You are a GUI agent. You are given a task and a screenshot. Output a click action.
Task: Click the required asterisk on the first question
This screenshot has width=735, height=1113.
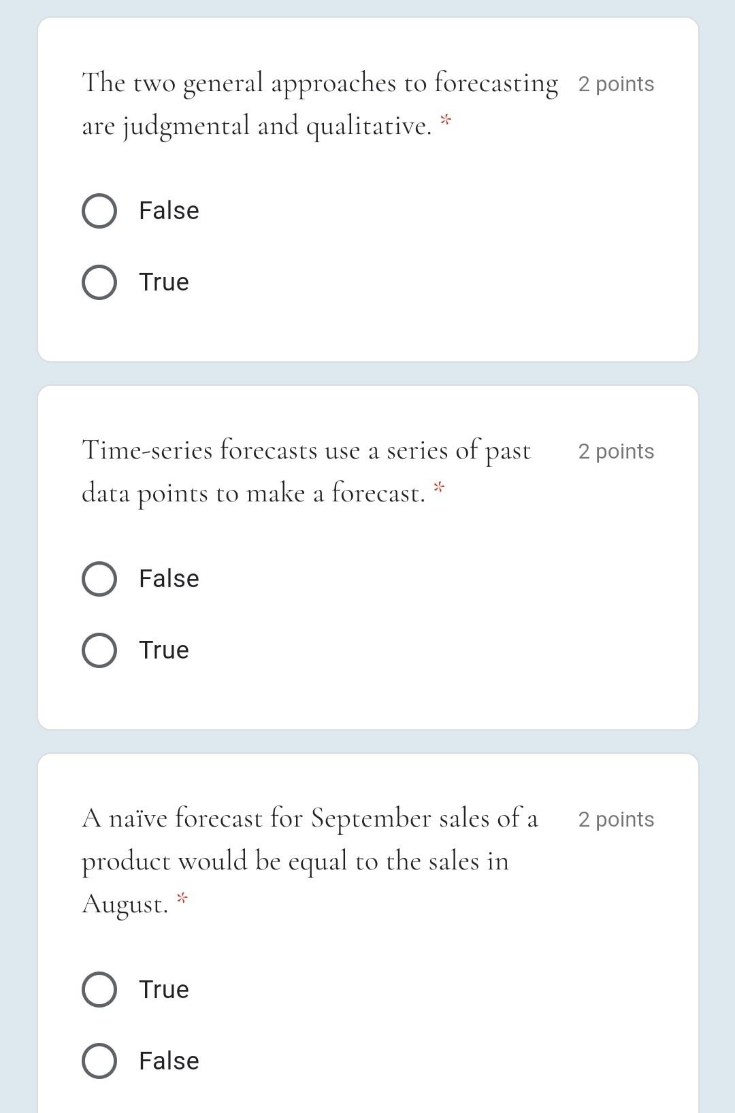pos(446,121)
